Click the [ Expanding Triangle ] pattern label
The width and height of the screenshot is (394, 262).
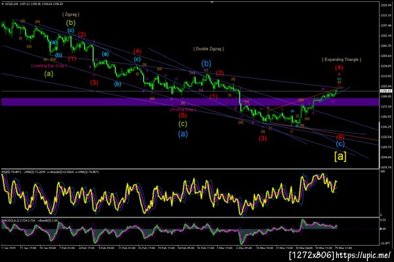tap(341, 60)
